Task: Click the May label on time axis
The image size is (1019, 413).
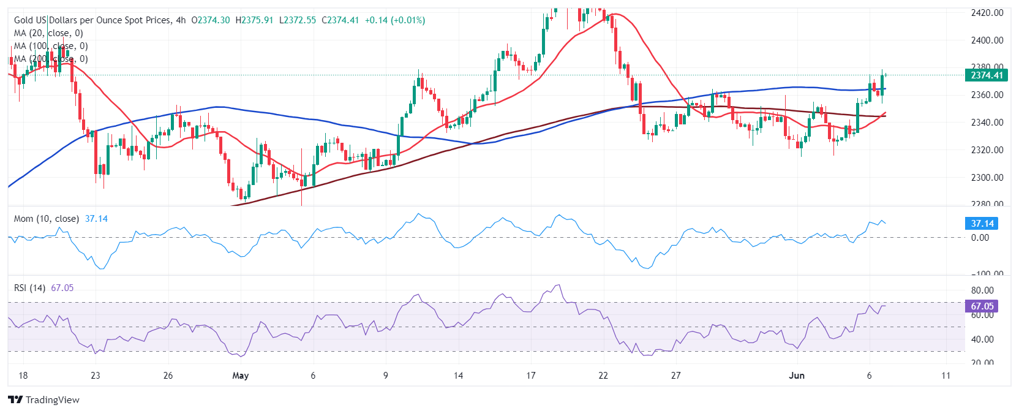Action: click(241, 376)
